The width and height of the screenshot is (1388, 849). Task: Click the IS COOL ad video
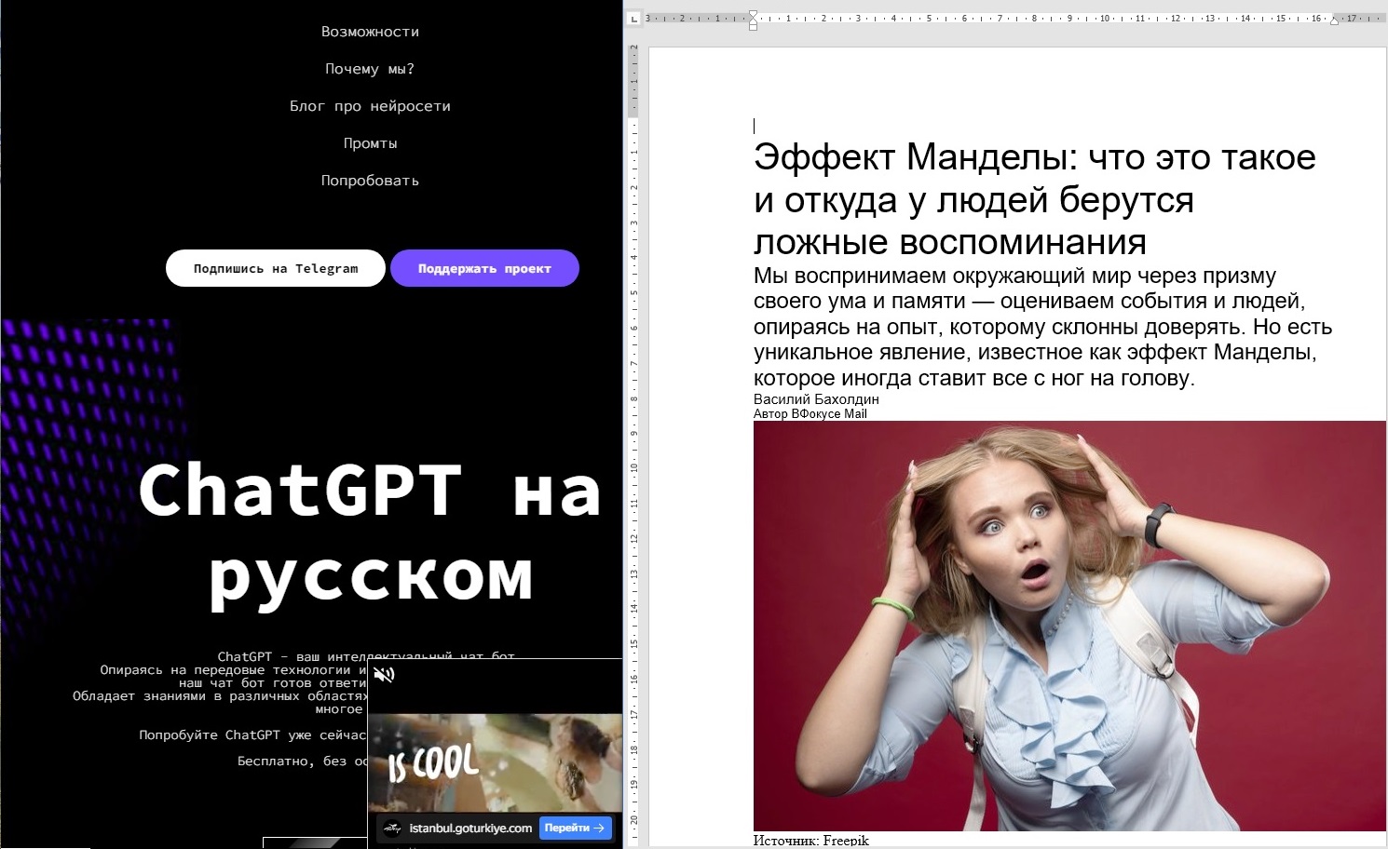point(495,763)
